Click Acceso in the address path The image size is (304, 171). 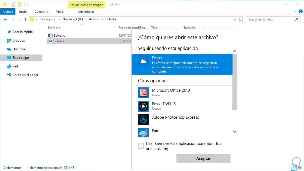(94, 19)
